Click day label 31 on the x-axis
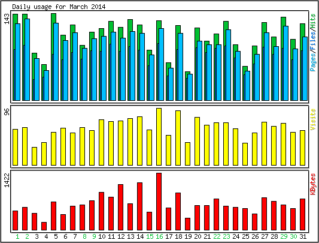Screen dimensions: 319x243 (303, 236)
